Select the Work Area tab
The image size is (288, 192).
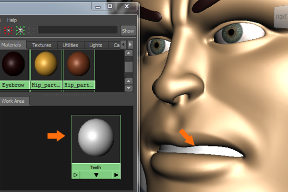click(13, 101)
